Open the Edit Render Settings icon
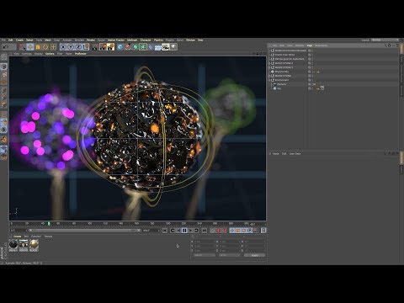The height and width of the screenshot is (303, 404). (111, 47)
